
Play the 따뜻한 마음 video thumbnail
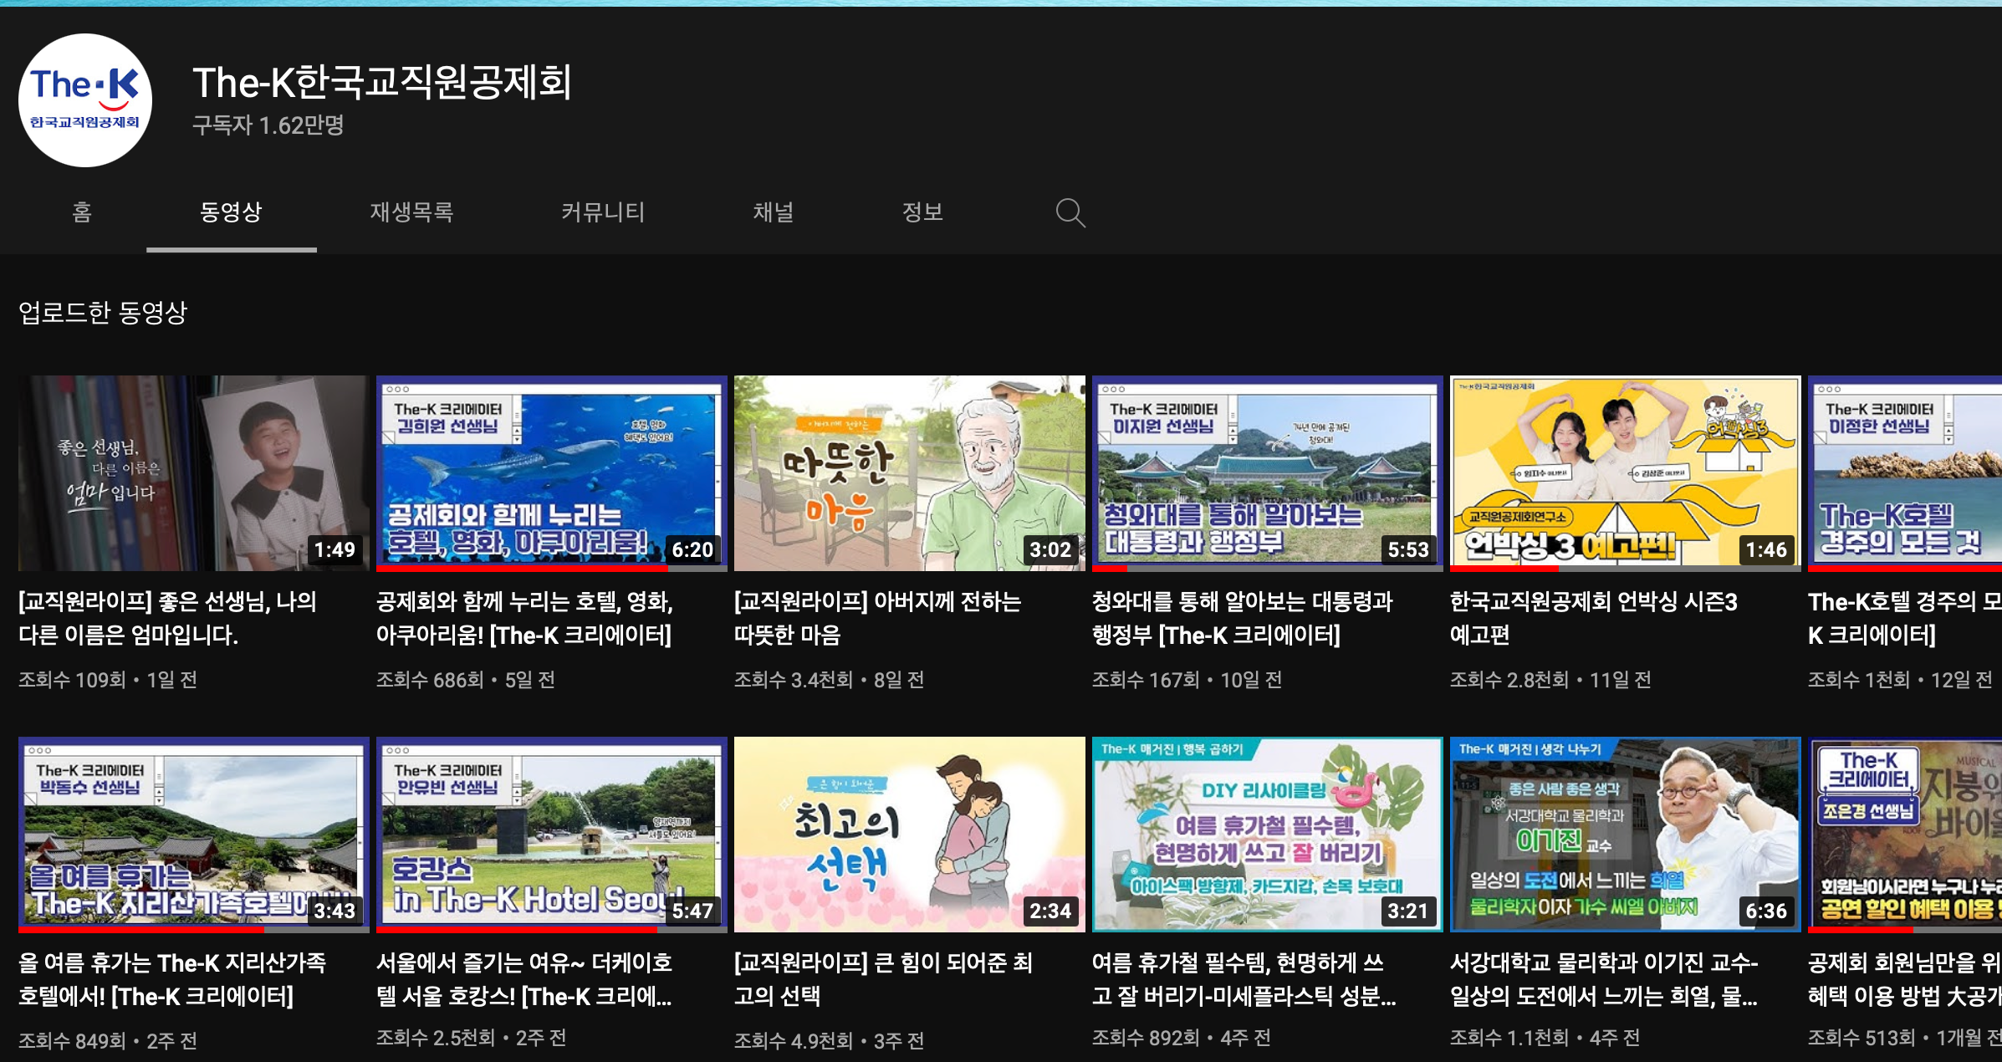(x=909, y=472)
